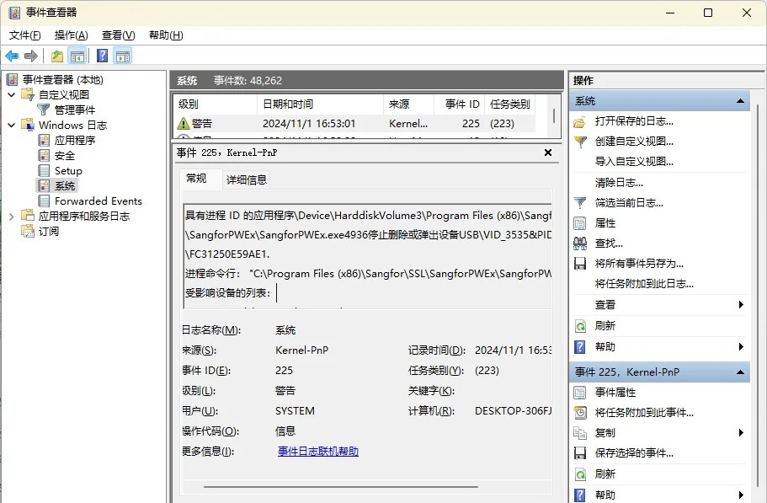Click the Help question mark toolbar icon

[102, 56]
